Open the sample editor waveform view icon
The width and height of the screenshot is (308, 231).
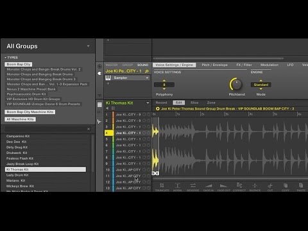coord(99,122)
